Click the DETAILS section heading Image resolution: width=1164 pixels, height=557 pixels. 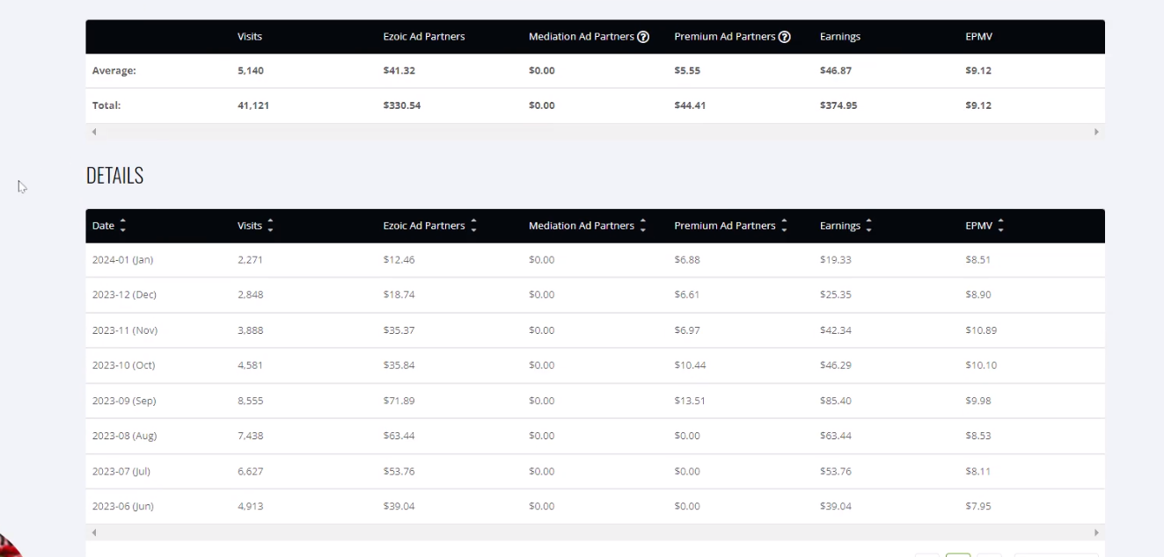click(114, 176)
